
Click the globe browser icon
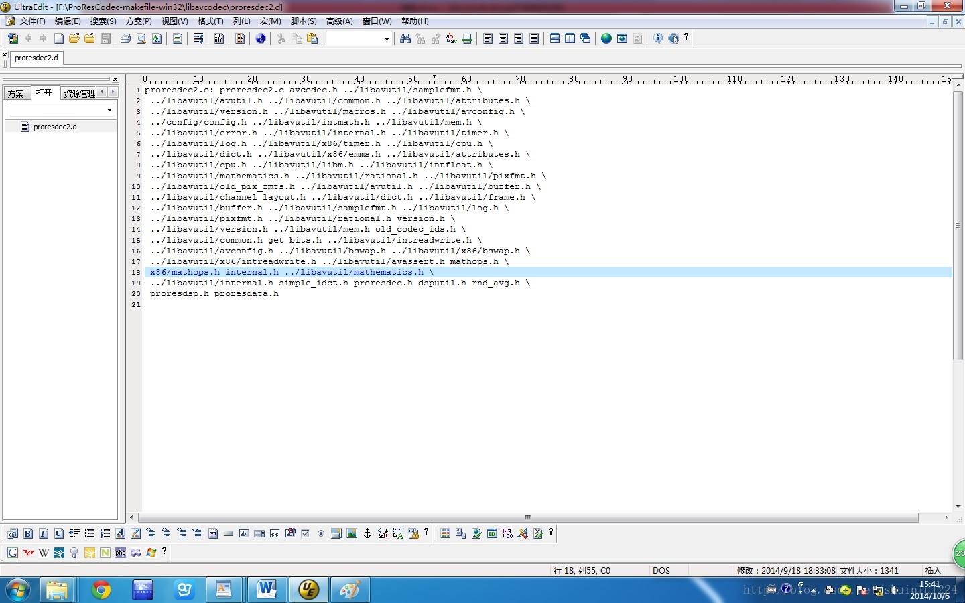[606, 38]
